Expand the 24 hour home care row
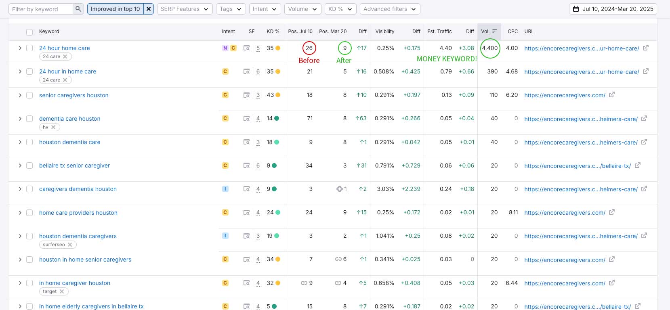The height and width of the screenshot is (310, 670). [20, 48]
